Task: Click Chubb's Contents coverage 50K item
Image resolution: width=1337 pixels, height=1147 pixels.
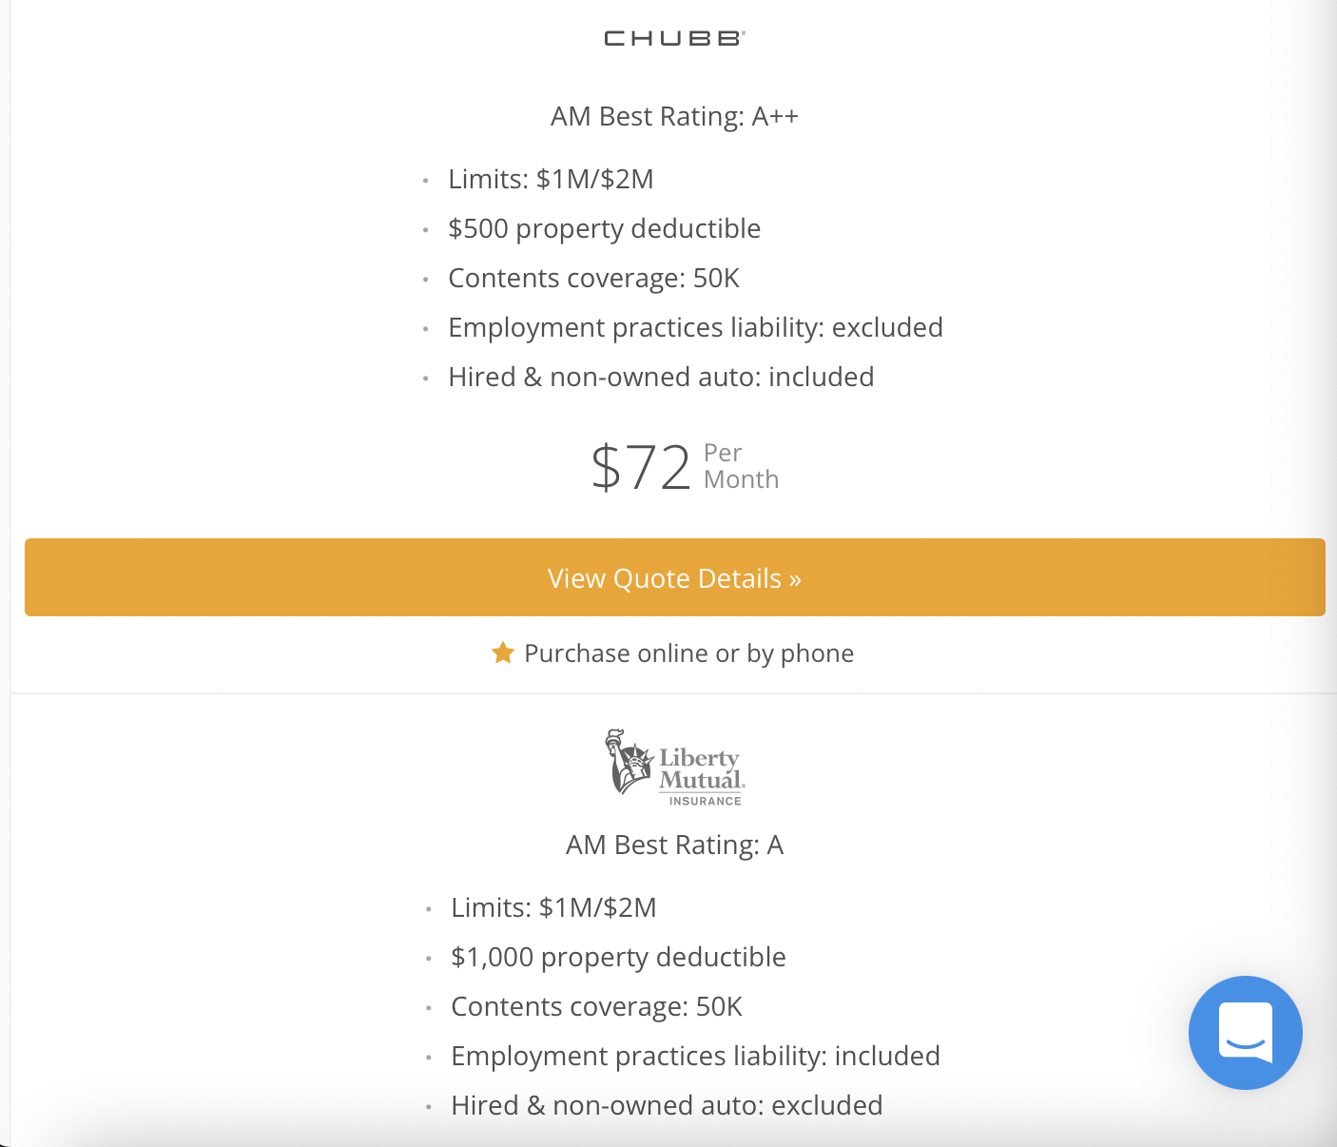Action: tap(593, 278)
